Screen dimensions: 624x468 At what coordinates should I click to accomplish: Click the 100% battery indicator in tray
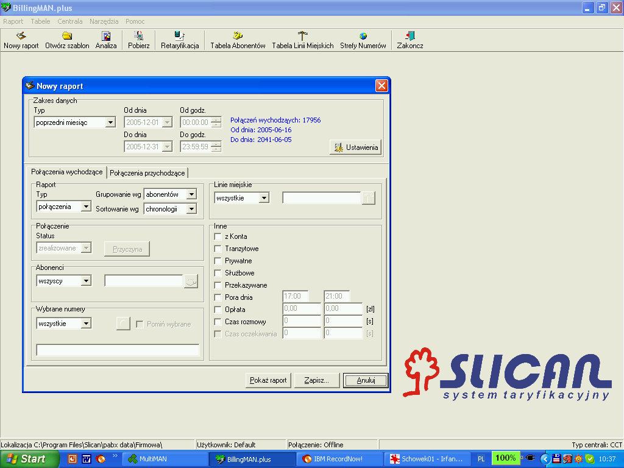(506, 458)
